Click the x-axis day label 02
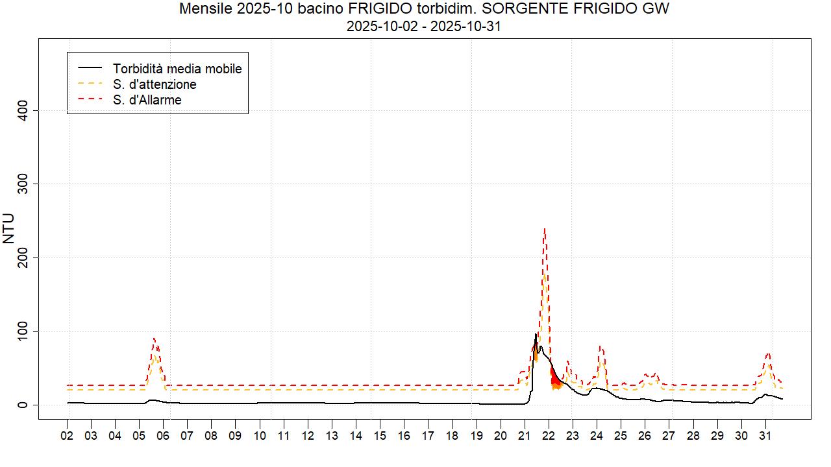This screenshot has height=467, width=831. tap(67, 436)
